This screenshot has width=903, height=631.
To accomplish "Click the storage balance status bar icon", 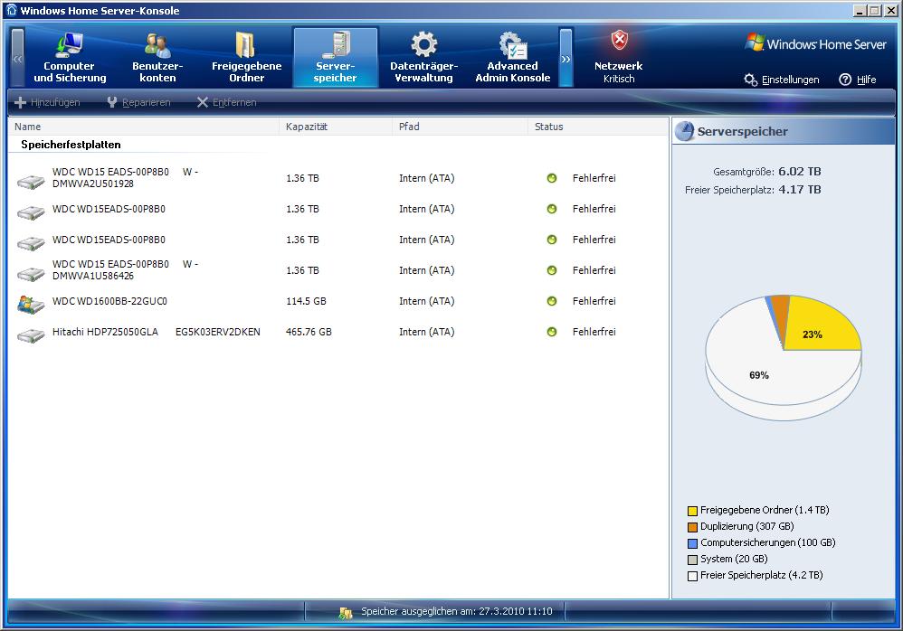I will pyautogui.click(x=346, y=613).
